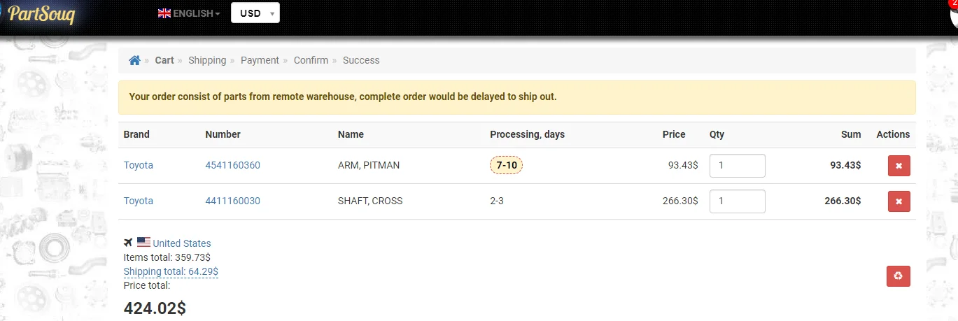Open part number 4541160360 link
This screenshot has width=958, height=321.
[x=232, y=165]
